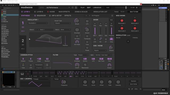This screenshot has width=170, height=95.
Task: Toggle LFO Sync Notes
Action: tap(133, 84)
